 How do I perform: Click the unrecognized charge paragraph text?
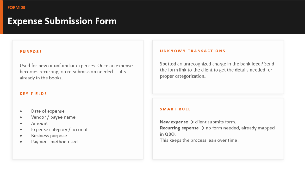217,70
